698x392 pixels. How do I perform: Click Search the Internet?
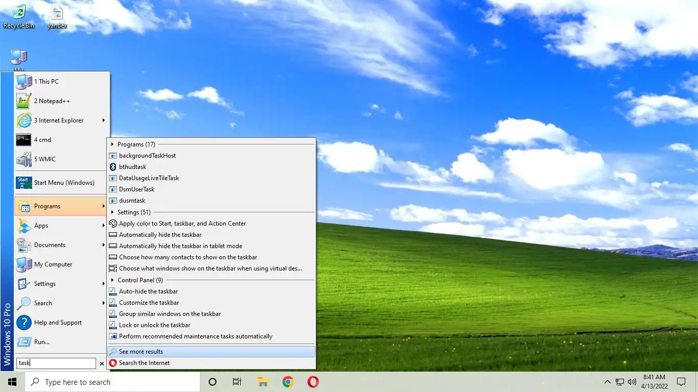212,363
